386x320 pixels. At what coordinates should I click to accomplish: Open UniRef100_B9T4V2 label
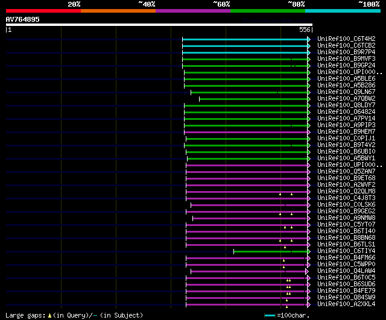346,145
